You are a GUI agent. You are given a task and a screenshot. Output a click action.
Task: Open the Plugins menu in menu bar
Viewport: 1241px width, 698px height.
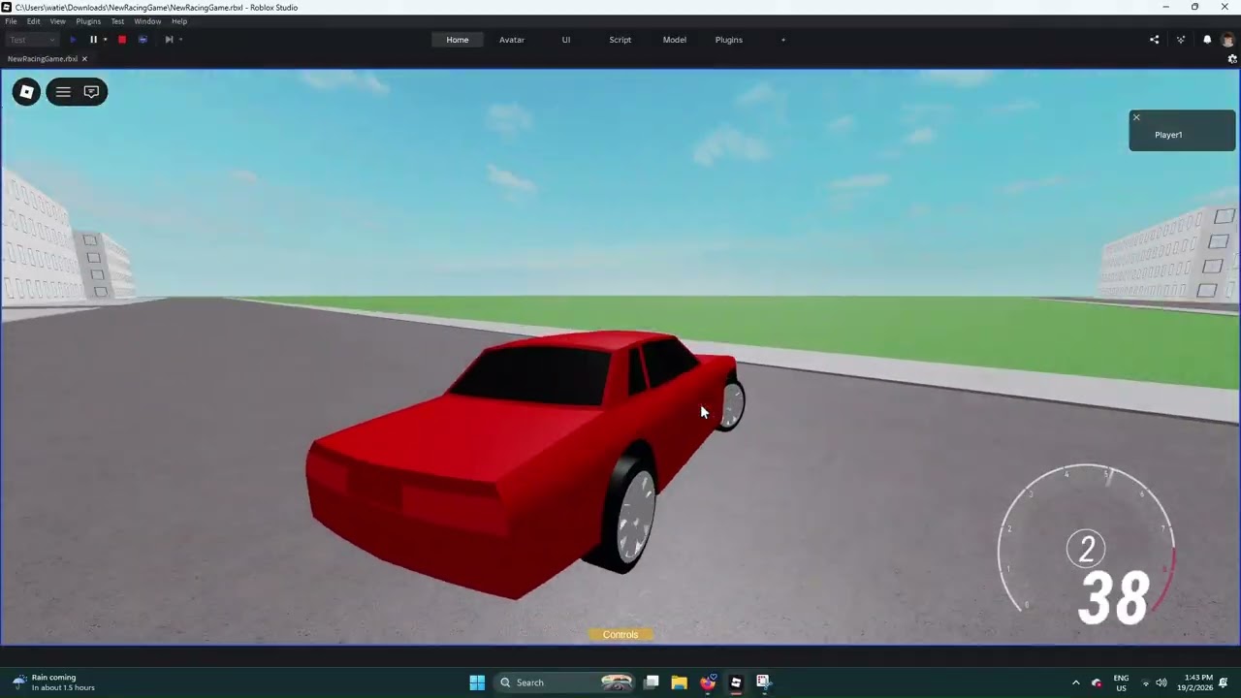pos(88,21)
